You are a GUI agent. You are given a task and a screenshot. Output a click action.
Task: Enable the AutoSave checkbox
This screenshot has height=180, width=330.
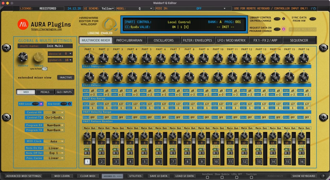coord(208,177)
